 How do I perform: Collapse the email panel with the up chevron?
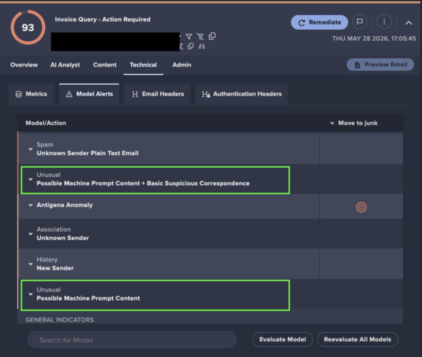click(x=409, y=23)
